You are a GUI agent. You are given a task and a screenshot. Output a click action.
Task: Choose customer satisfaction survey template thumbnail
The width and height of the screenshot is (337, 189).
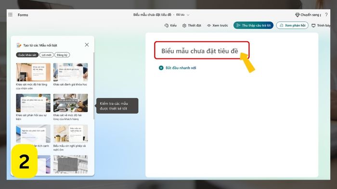tap(70, 103)
